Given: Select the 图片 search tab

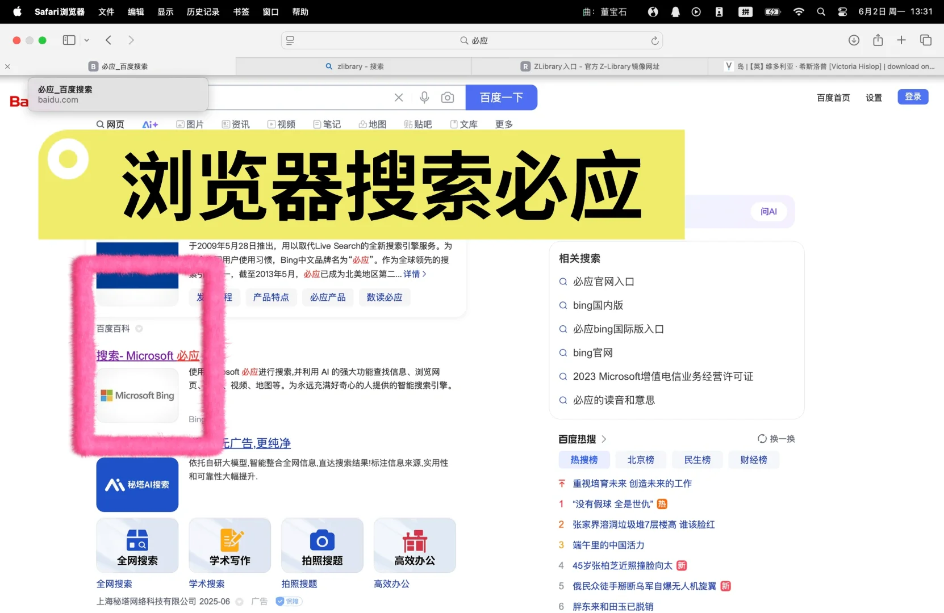Looking at the screenshot, I should pyautogui.click(x=190, y=124).
